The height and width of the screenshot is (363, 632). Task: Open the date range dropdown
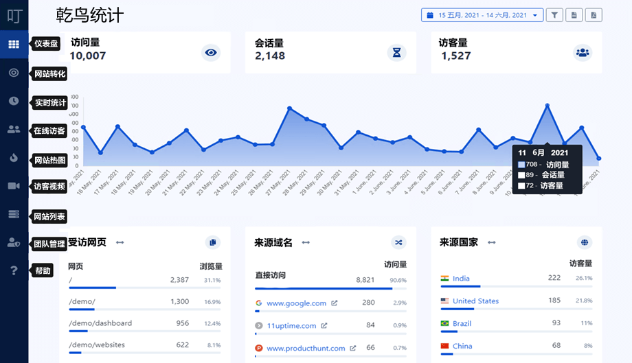(x=482, y=15)
